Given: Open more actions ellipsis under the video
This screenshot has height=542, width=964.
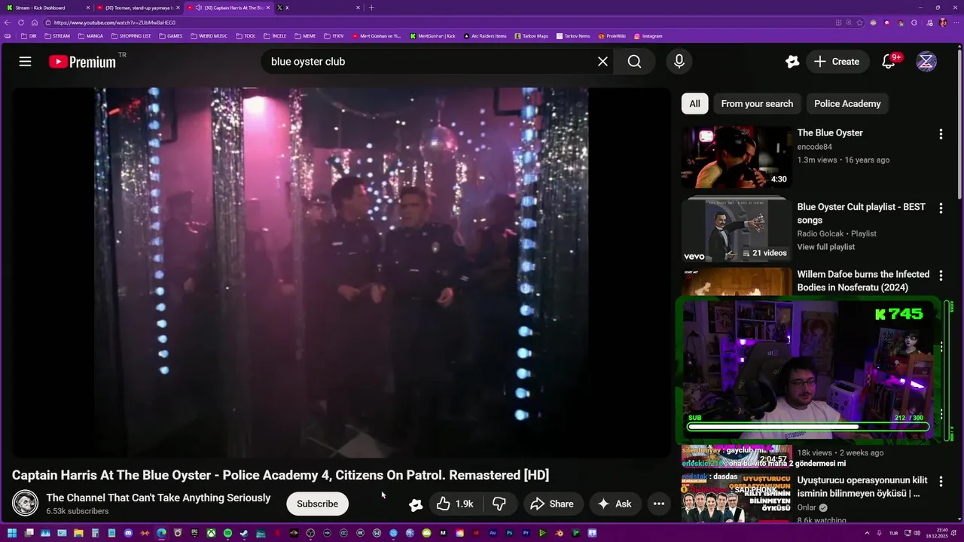Looking at the screenshot, I should 659,504.
